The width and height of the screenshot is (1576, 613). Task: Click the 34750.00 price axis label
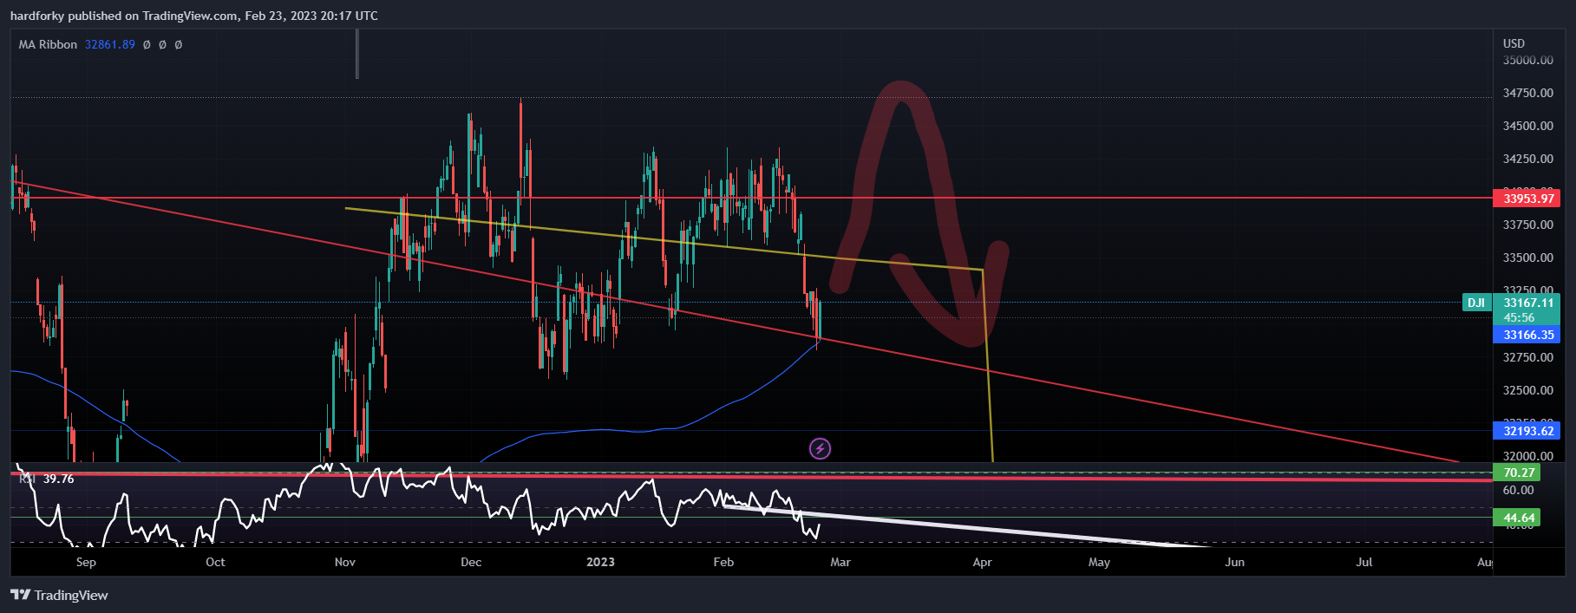[1527, 93]
